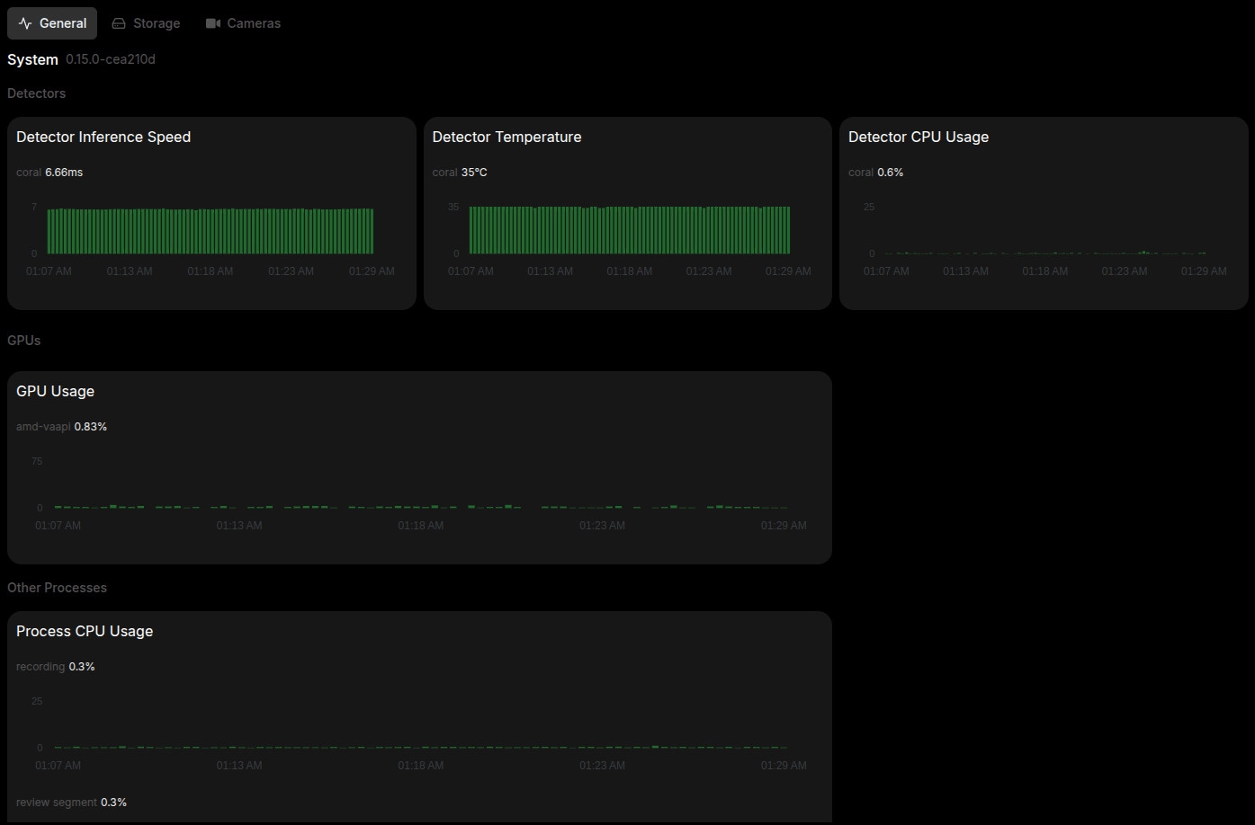Click the video camera icon for Cameras

(213, 23)
